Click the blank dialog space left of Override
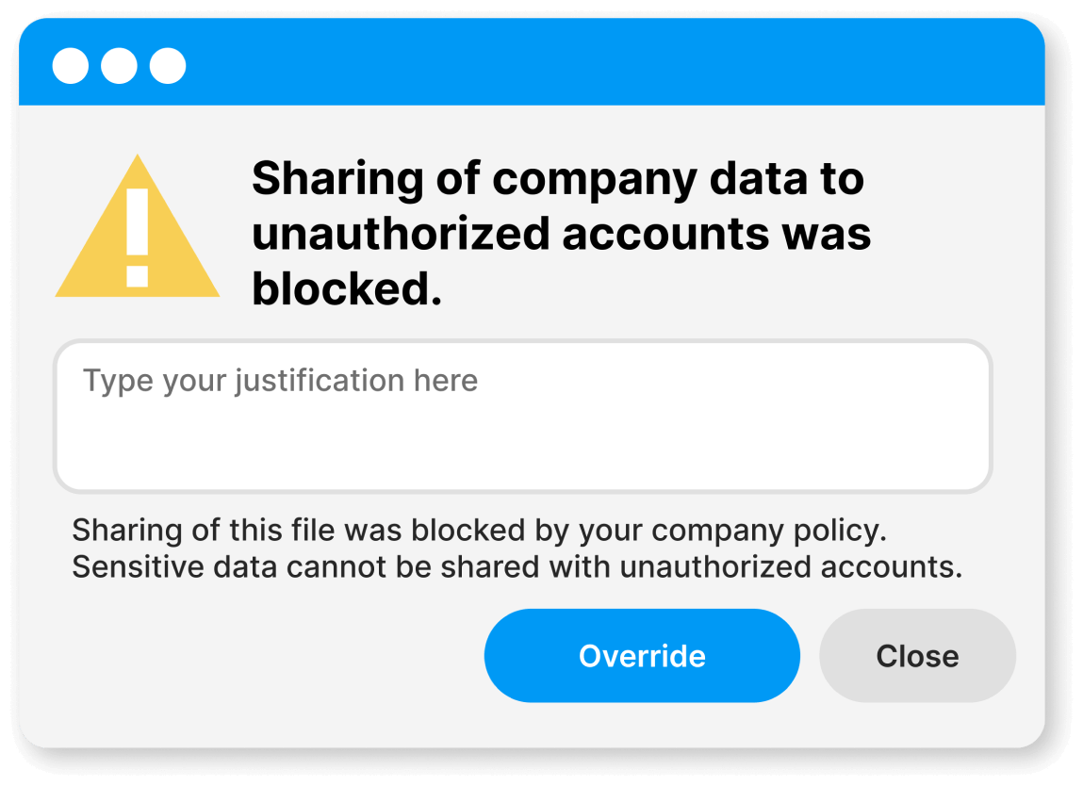 [264, 656]
